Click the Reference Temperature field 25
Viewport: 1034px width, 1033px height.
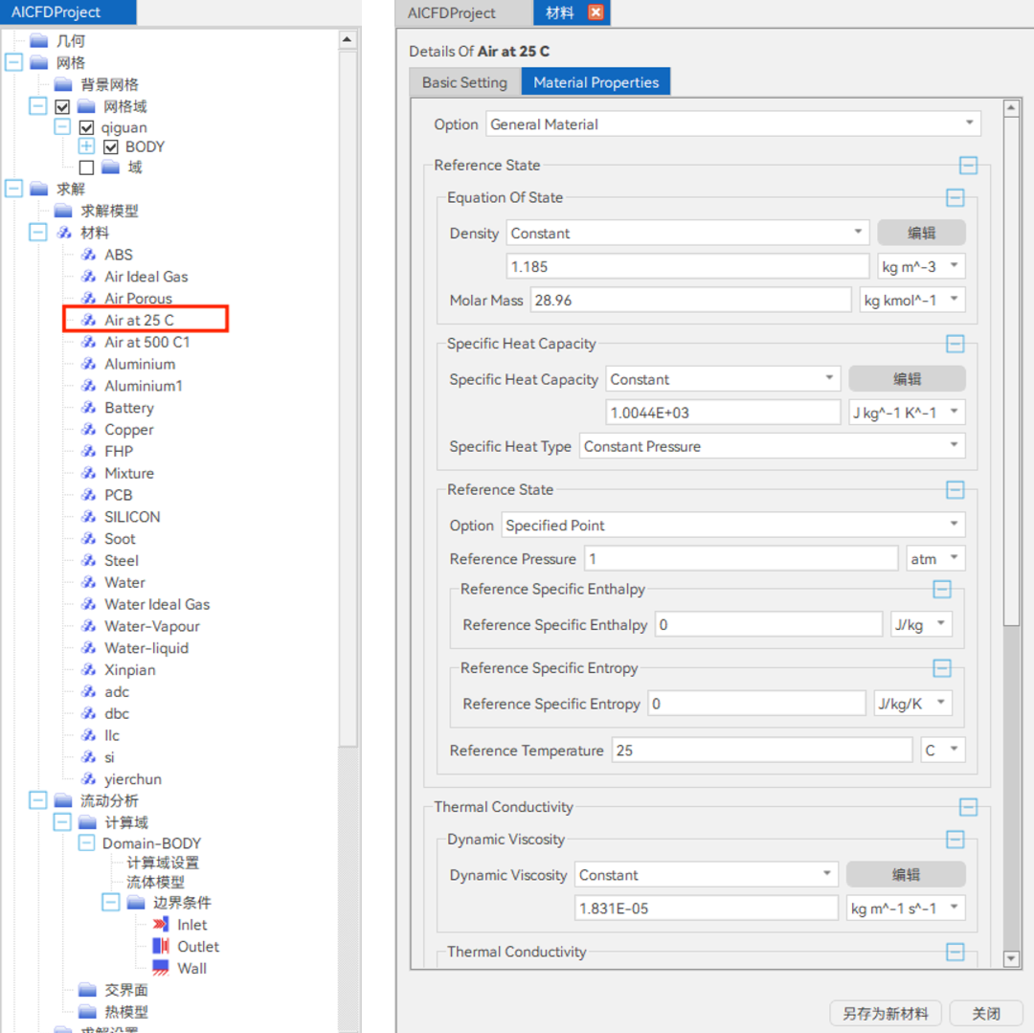pos(762,751)
